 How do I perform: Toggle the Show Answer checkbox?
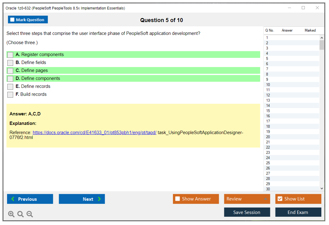coord(178,199)
